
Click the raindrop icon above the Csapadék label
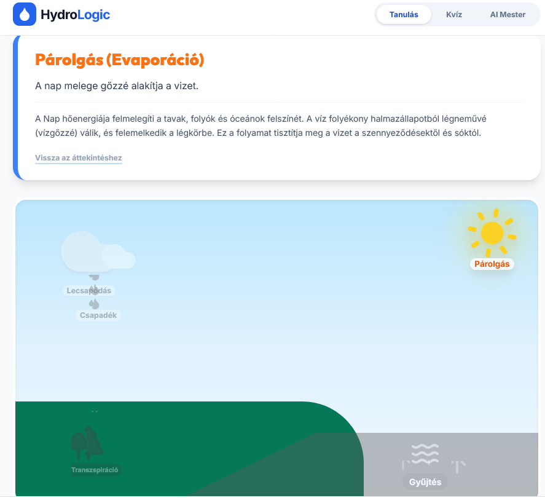click(x=94, y=304)
